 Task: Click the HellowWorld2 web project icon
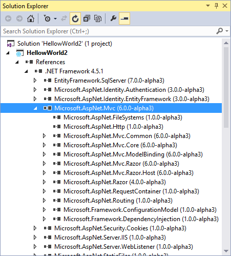click(x=20, y=53)
